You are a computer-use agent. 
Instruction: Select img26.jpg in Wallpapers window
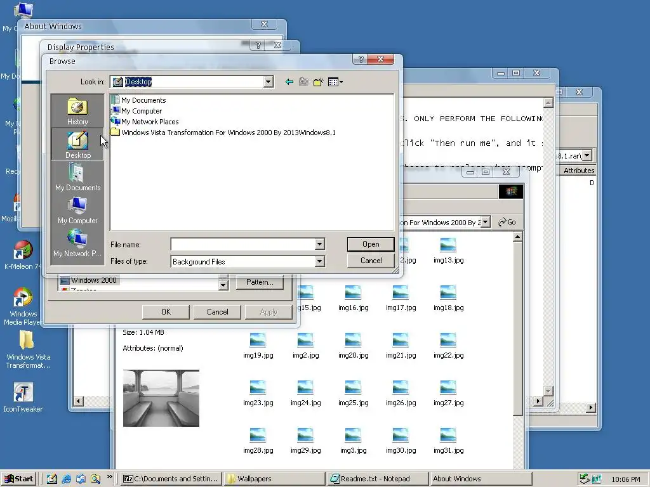[x=401, y=393]
